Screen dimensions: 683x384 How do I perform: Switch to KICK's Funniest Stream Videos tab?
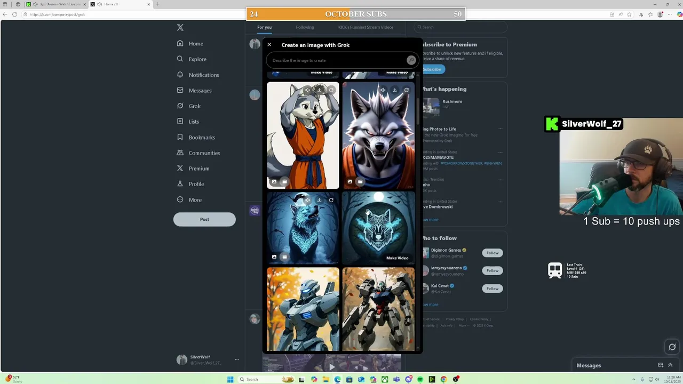click(366, 27)
